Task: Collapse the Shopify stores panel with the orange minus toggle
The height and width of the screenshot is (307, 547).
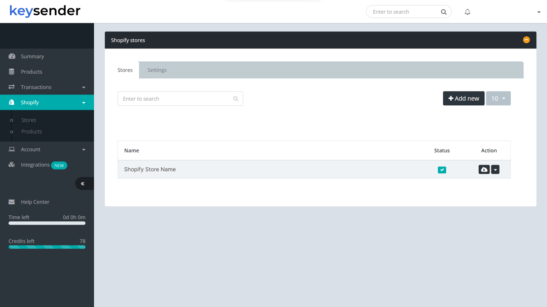Action: [526, 40]
